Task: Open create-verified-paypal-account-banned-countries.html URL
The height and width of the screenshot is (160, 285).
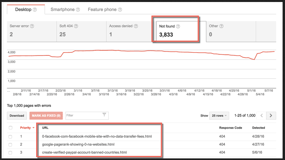Action: coord(84,152)
